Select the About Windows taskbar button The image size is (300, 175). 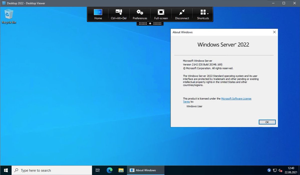click(x=146, y=170)
